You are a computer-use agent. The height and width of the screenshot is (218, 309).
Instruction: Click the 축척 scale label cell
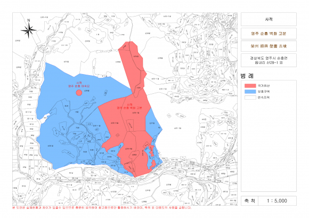pos(249,200)
